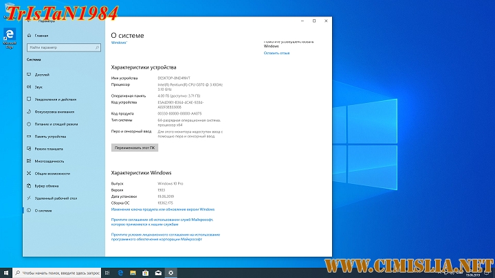The width and height of the screenshot is (495, 278).
Task: Click the Память устройства drive icon
Action: coord(29,137)
